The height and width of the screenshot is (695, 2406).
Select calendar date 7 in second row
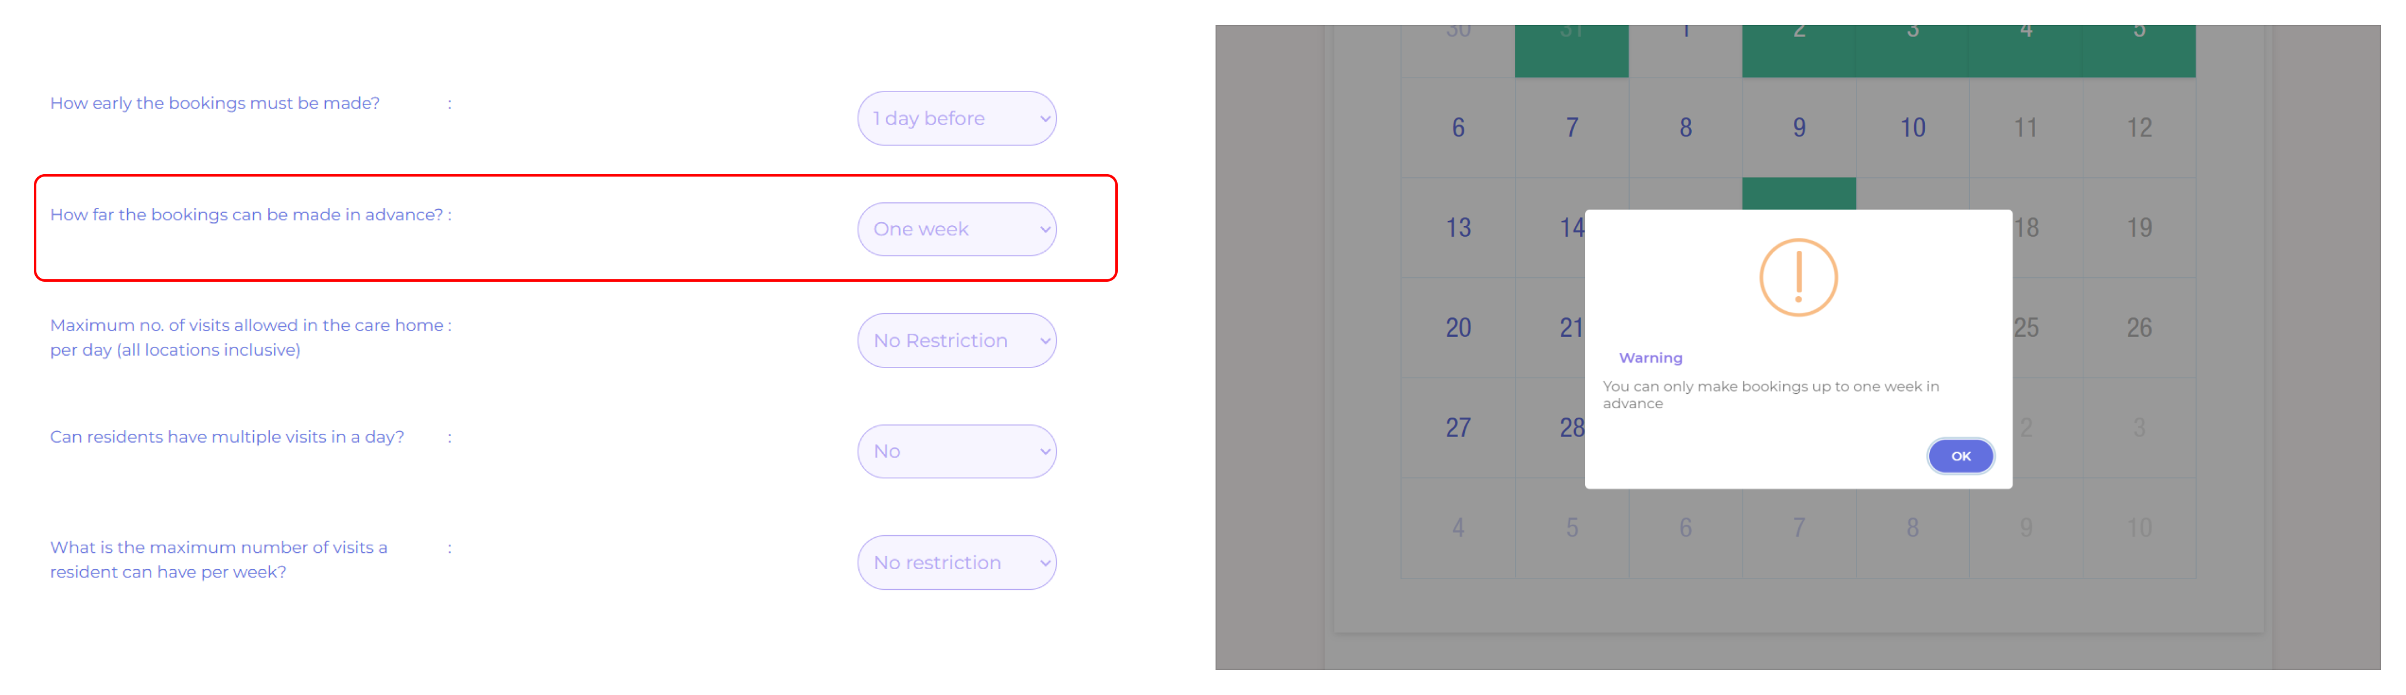[1571, 128]
